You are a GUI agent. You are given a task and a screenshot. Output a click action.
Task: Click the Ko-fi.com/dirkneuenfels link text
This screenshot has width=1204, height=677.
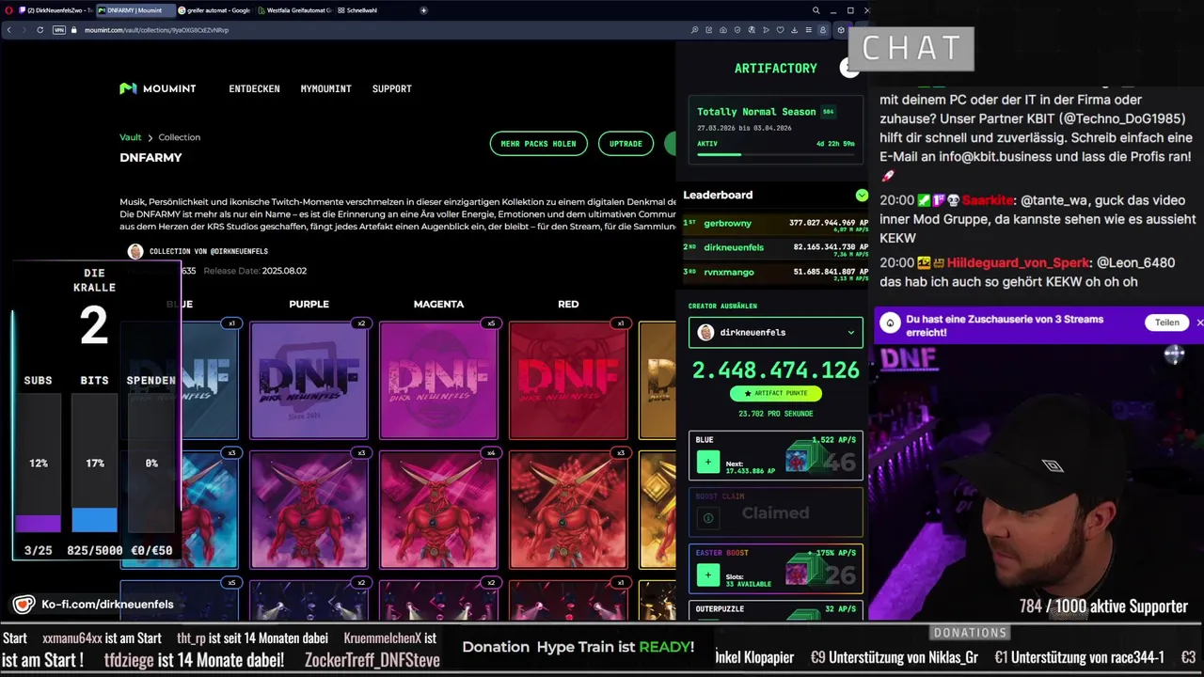(x=108, y=605)
